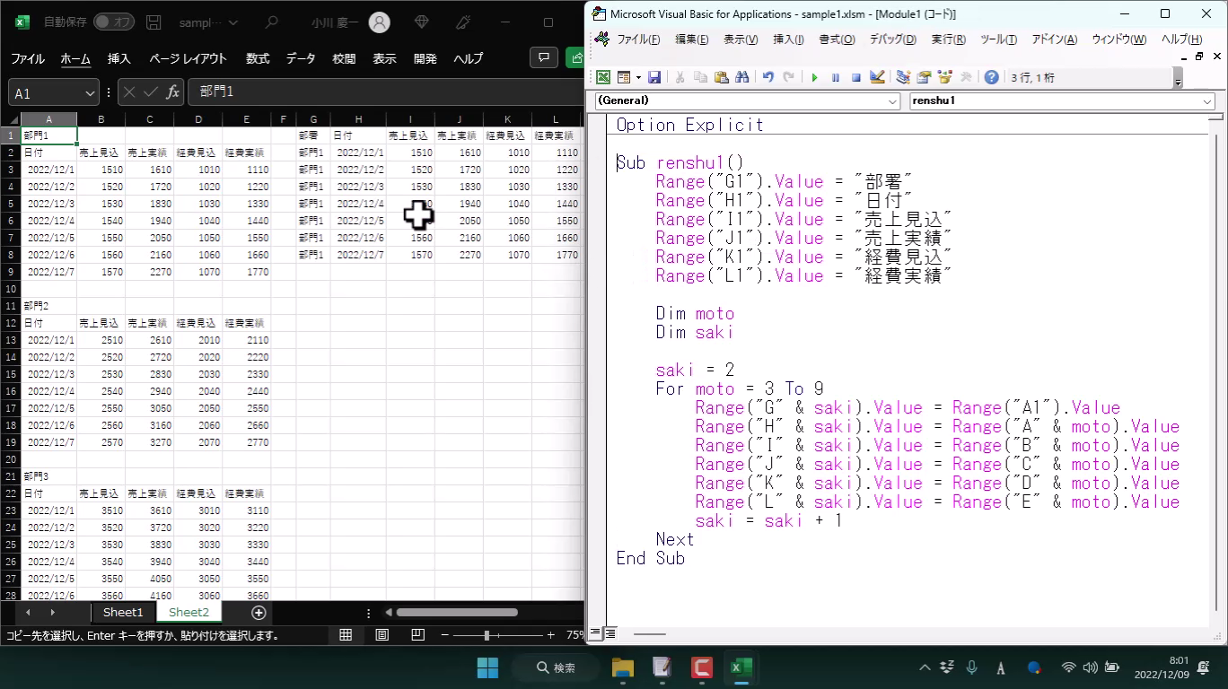Viewport: 1228px width, 689px height.
Task: Expand the renshu1 procedure dropdown
Action: (1207, 101)
